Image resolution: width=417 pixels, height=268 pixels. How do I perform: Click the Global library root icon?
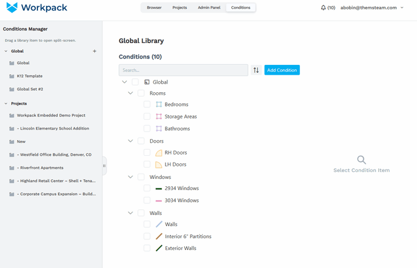147,82
